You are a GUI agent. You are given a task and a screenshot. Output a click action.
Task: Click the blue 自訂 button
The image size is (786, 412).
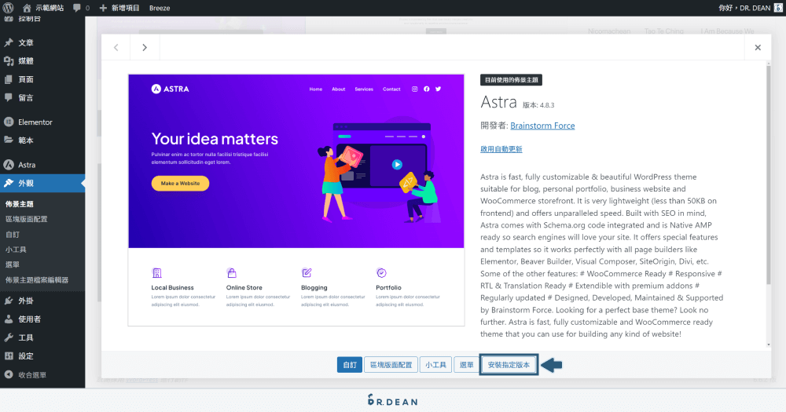[x=350, y=365]
